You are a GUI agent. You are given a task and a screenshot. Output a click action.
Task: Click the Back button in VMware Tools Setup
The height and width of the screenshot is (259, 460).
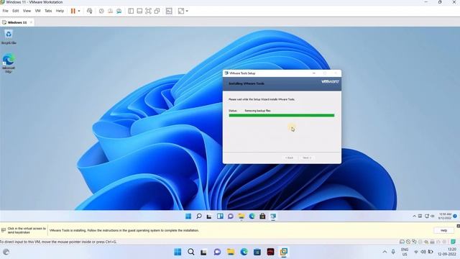[x=289, y=158]
